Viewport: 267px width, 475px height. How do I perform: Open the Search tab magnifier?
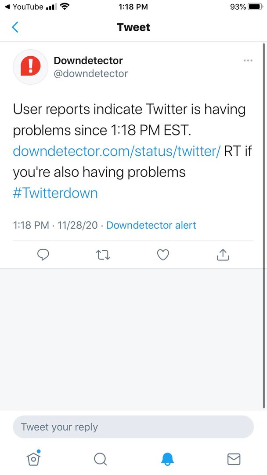(x=100, y=459)
